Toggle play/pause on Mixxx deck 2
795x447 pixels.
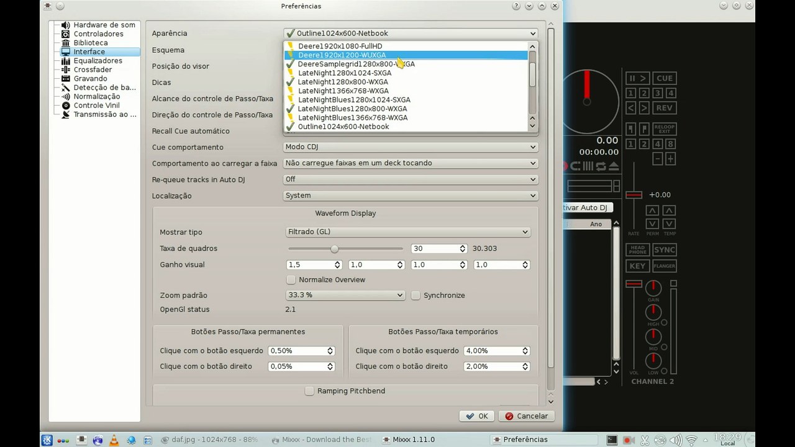638,78
